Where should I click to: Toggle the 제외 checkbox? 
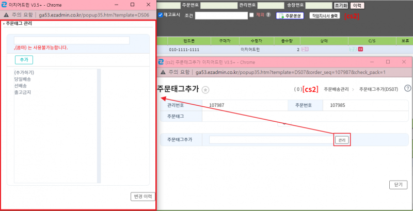(251, 15)
